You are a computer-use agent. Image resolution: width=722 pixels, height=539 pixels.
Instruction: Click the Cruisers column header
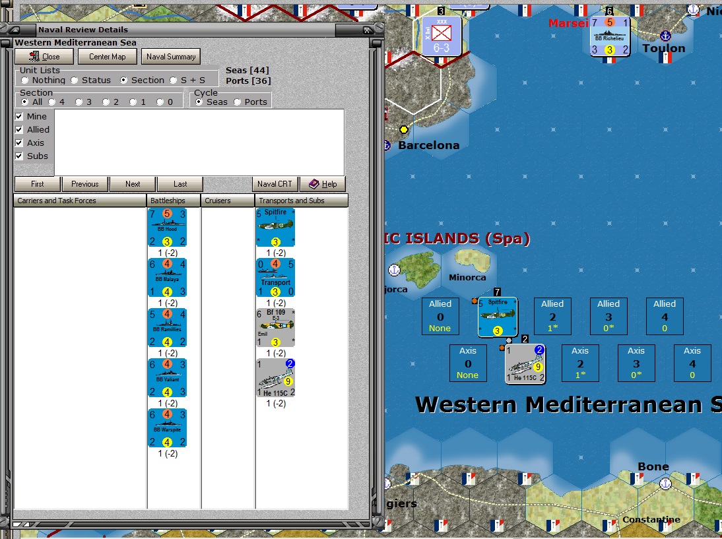(228, 201)
